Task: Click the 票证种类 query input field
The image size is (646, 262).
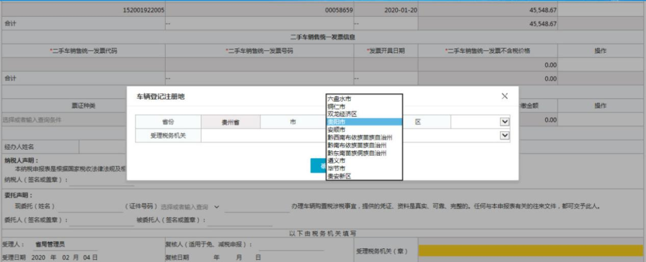Action: (x=64, y=120)
